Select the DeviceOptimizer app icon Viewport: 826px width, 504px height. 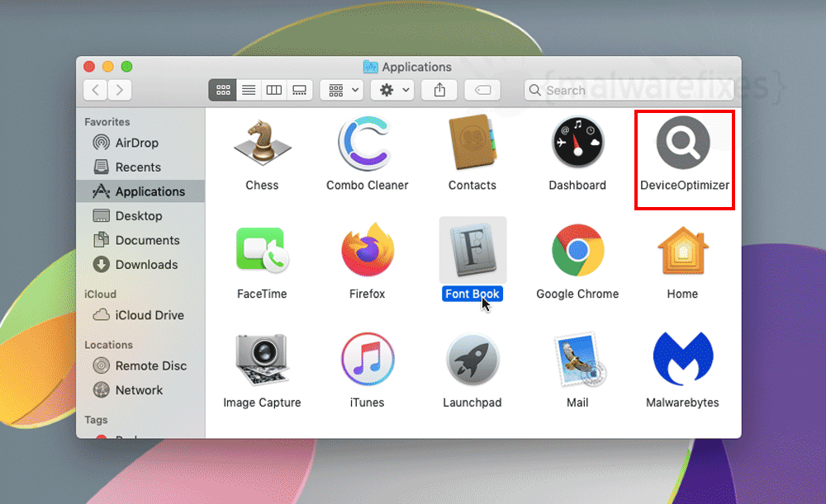[x=683, y=143]
